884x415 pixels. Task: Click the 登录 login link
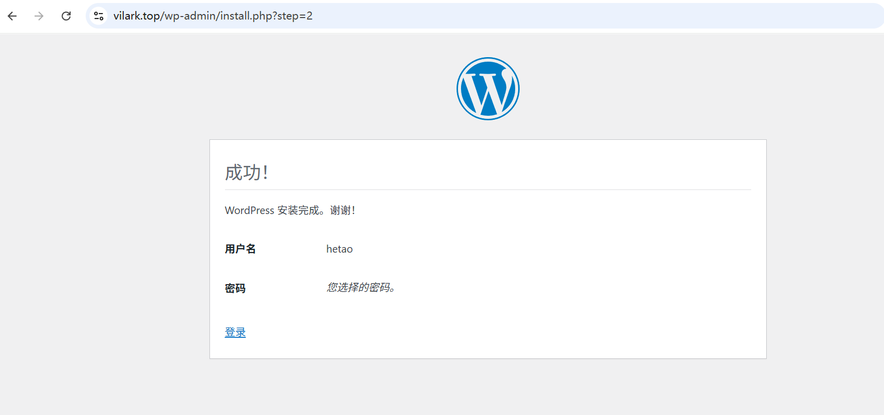(235, 332)
